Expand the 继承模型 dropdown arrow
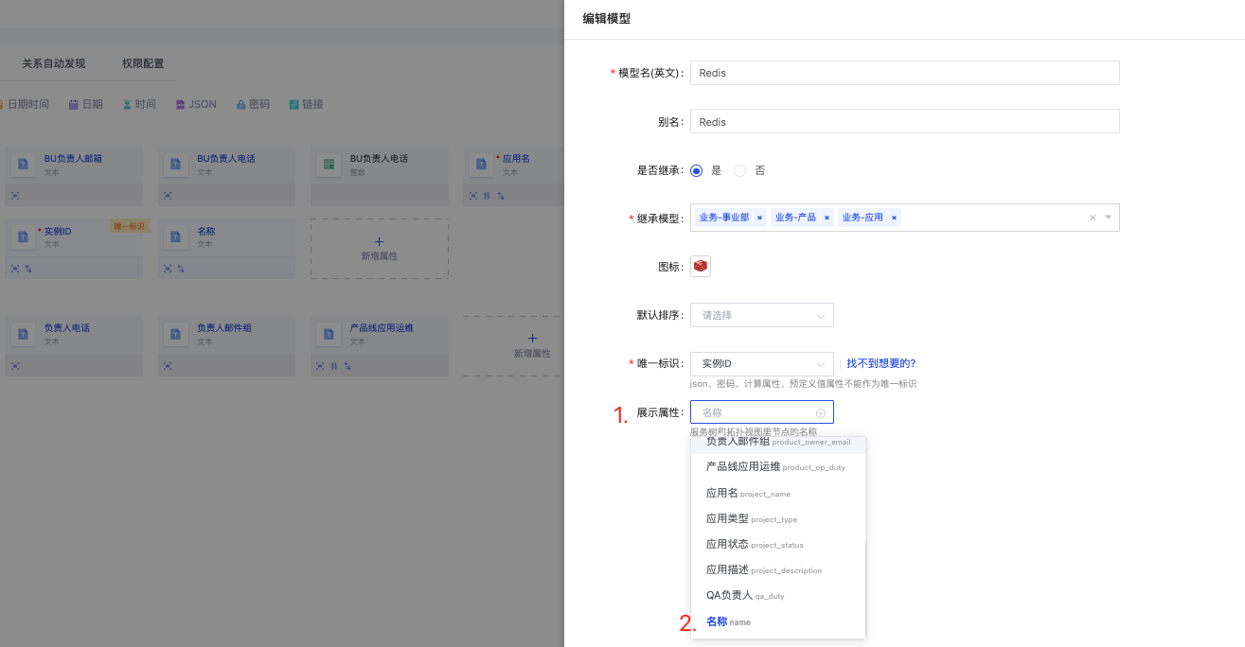 pyautogui.click(x=1108, y=218)
